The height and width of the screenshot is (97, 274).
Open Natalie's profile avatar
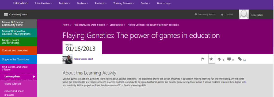pos(244,14)
